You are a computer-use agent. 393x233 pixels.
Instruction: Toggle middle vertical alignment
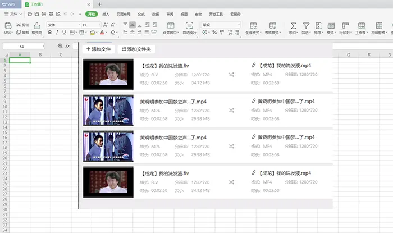[x=132, y=25]
